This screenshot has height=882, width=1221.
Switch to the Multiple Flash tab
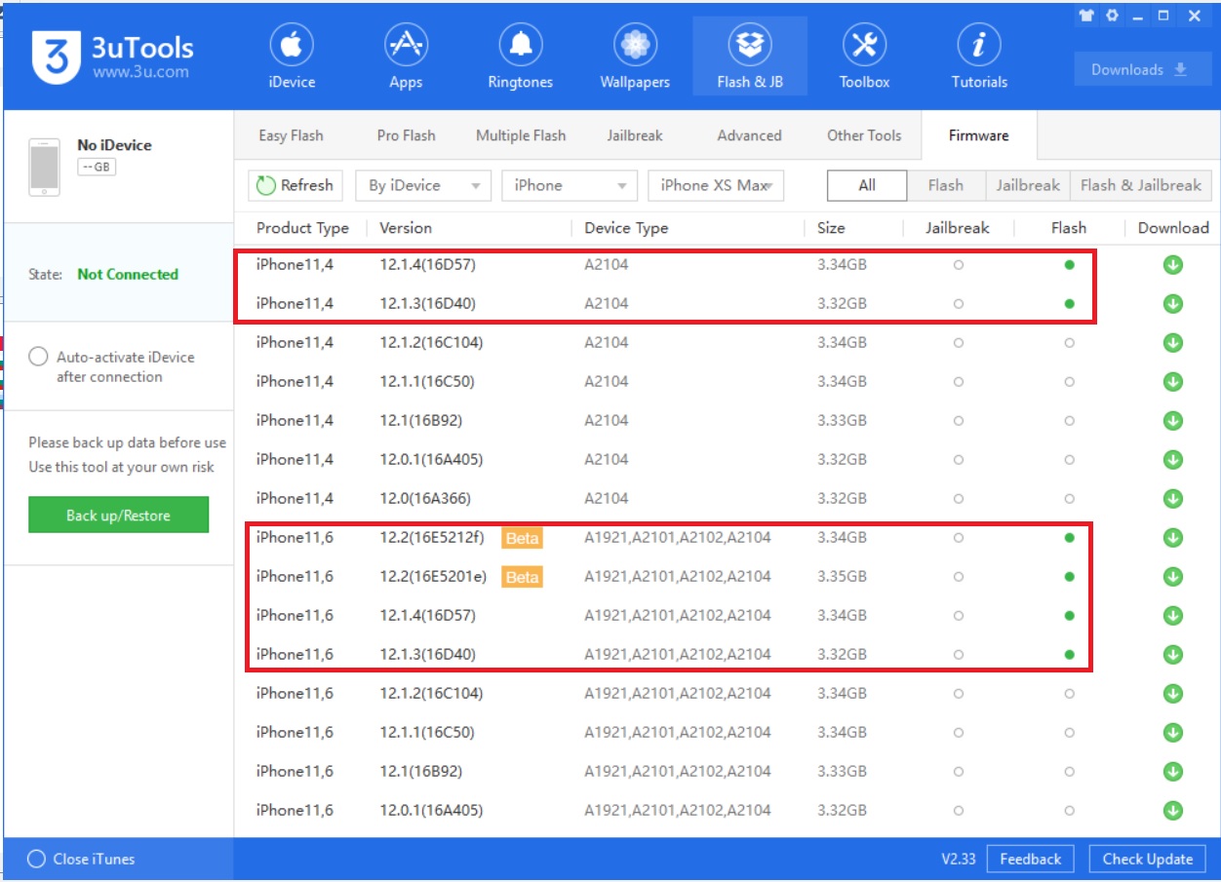[x=521, y=135]
